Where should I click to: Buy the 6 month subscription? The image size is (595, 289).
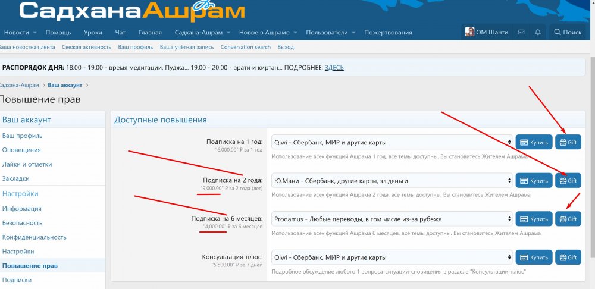coord(534,219)
